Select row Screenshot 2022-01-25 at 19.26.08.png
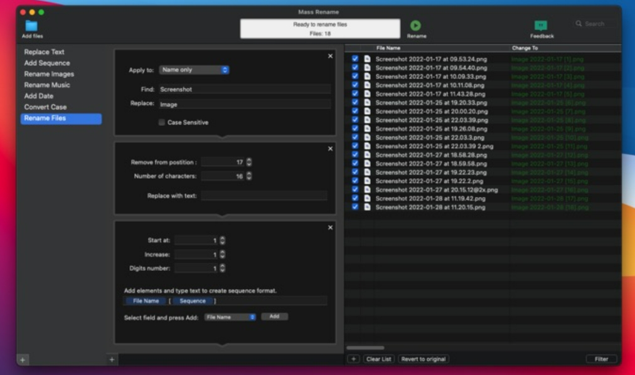The image size is (635, 375). [483, 129]
